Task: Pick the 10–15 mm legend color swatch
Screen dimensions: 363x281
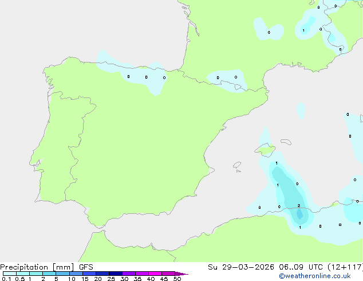Action: point(76,274)
